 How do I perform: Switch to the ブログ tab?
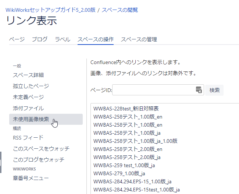(39, 39)
